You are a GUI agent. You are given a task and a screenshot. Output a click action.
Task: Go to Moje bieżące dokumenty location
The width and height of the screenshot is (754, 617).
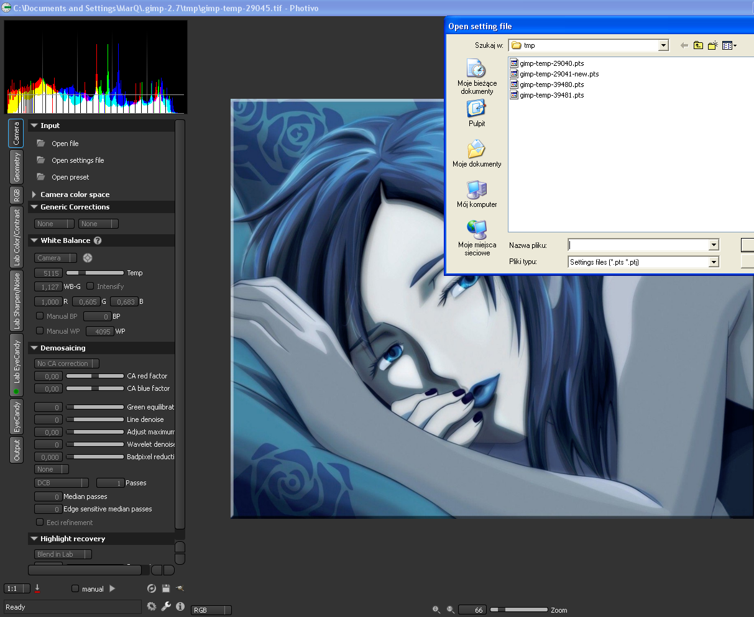[x=477, y=77]
